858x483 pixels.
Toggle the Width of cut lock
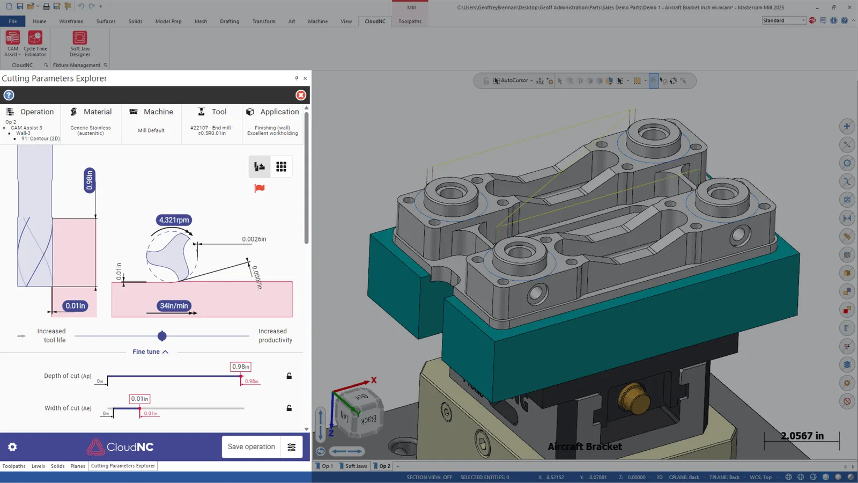coord(289,408)
